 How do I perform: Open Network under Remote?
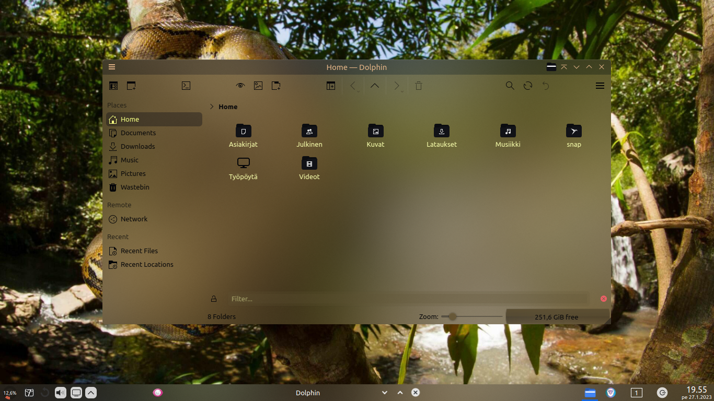coord(154,219)
